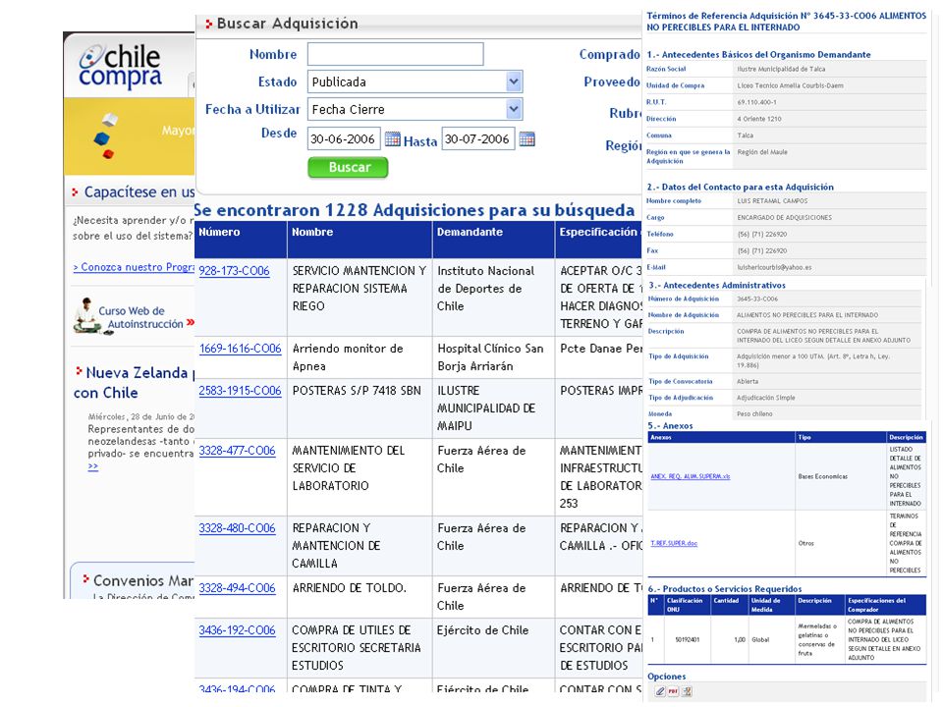Click 'Bases Economicas' in the Anexos table

point(823,476)
